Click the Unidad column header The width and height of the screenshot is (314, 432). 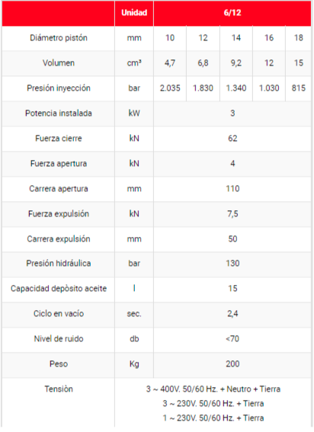click(134, 13)
